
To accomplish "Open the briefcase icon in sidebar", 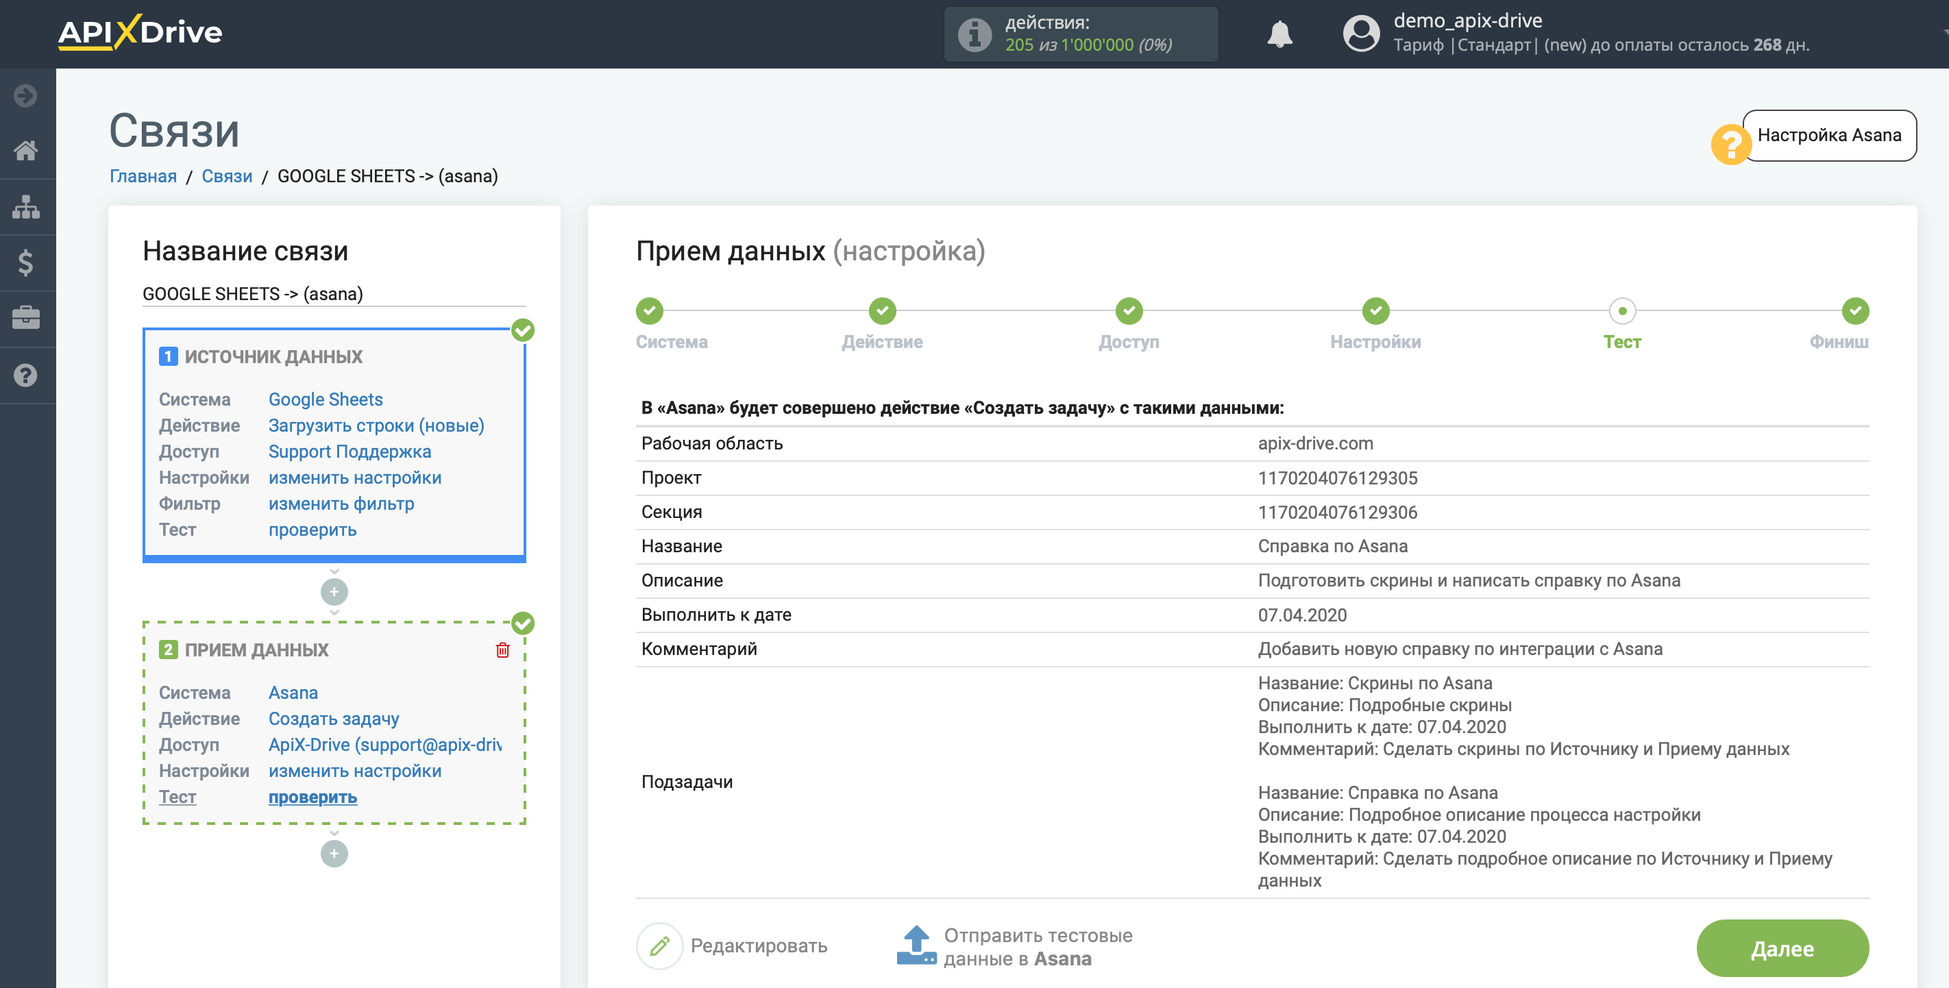I will [26, 318].
